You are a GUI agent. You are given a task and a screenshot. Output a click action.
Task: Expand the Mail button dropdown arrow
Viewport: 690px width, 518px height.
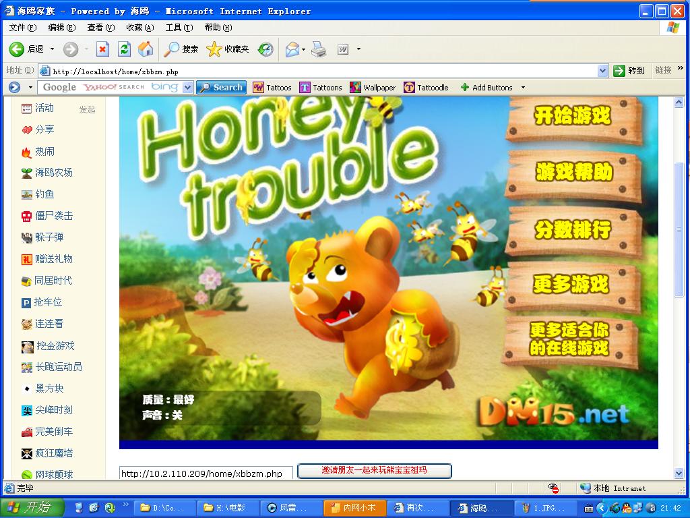coord(304,49)
